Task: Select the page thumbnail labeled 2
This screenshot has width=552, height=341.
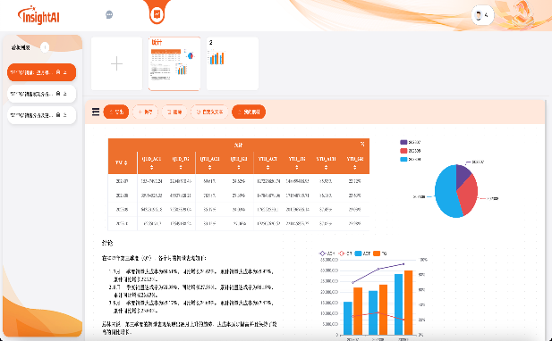Action: [x=233, y=63]
